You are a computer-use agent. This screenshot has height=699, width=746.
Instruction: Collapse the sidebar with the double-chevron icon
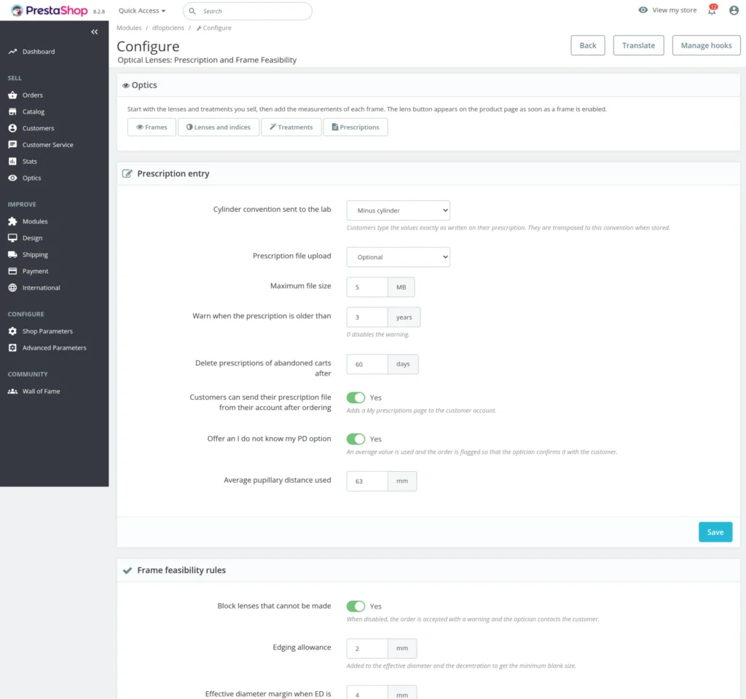94,32
